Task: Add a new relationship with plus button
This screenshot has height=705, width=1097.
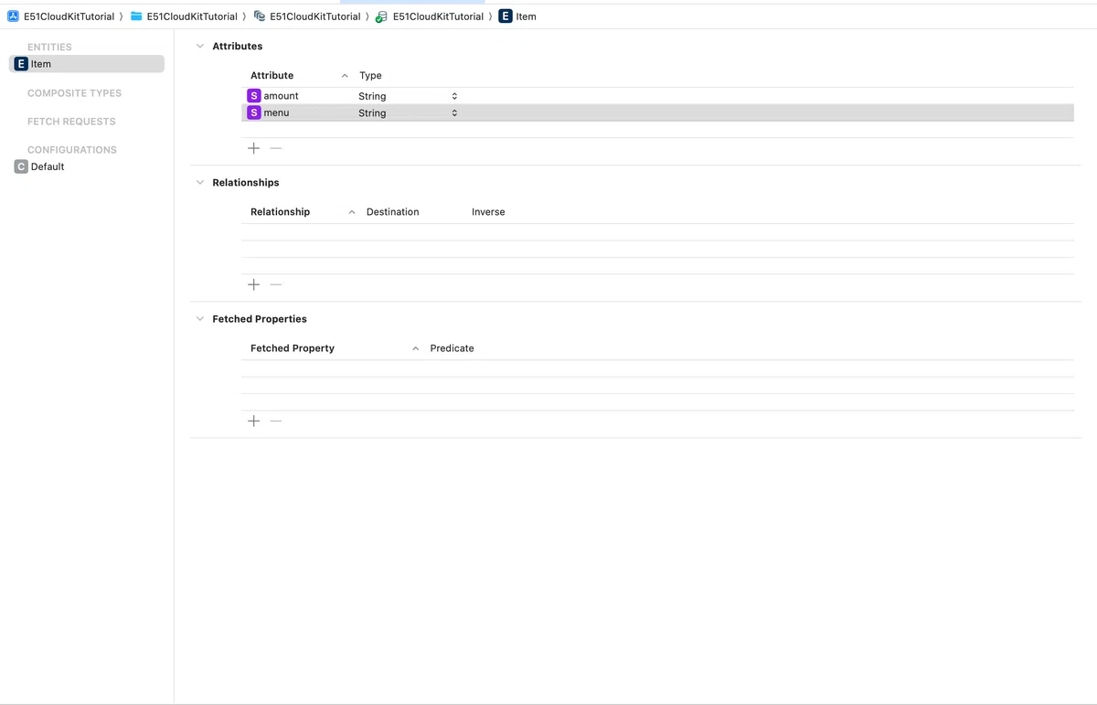Action: pyautogui.click(x=254, y=284)
